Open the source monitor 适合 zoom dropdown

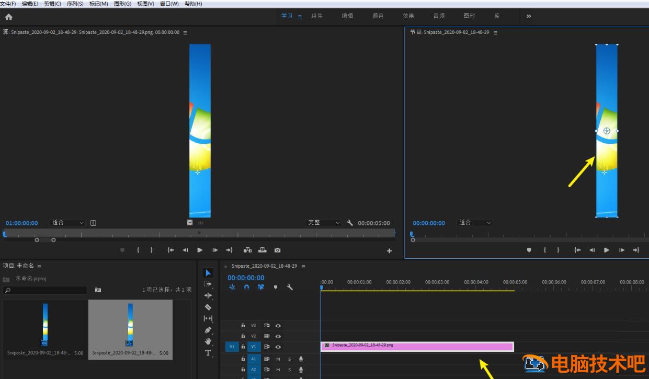click(67, 223)
